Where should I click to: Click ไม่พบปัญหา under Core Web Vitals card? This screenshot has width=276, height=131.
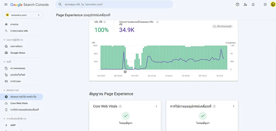coord(126,123)
